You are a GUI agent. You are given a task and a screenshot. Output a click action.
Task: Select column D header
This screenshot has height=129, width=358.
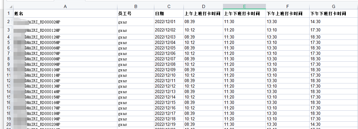(203, 7)
